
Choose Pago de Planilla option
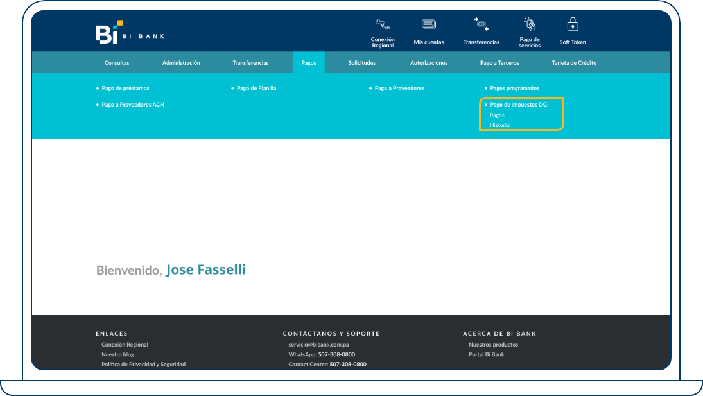pyautogui.click(x=256, y=88)
